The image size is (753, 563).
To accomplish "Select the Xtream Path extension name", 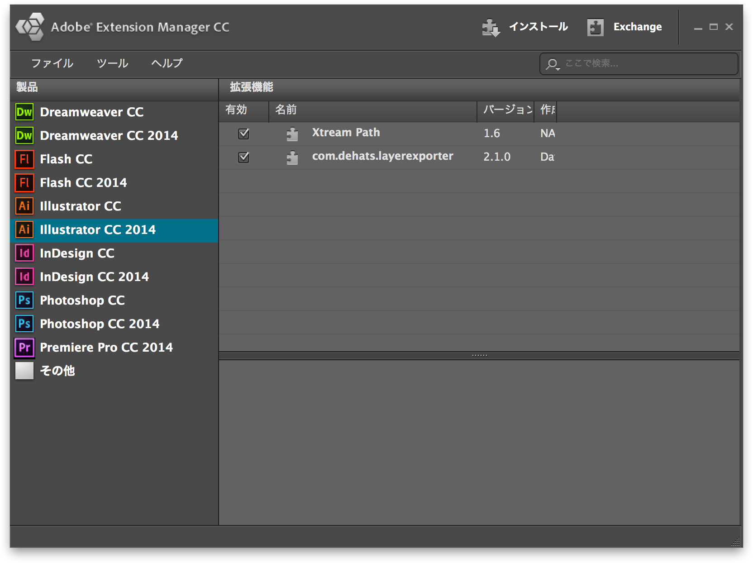I will click(x=346, y=133).
